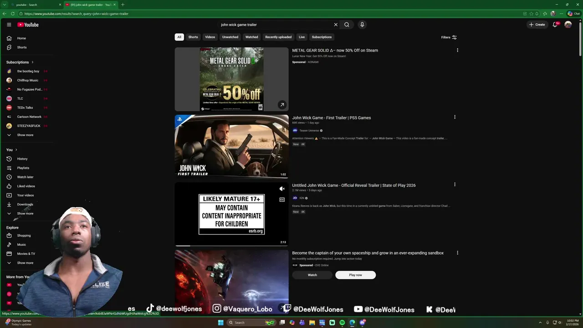Expand Show more under Downloads
This screenshot has width=583, height=328.
(x=26, y=214)
